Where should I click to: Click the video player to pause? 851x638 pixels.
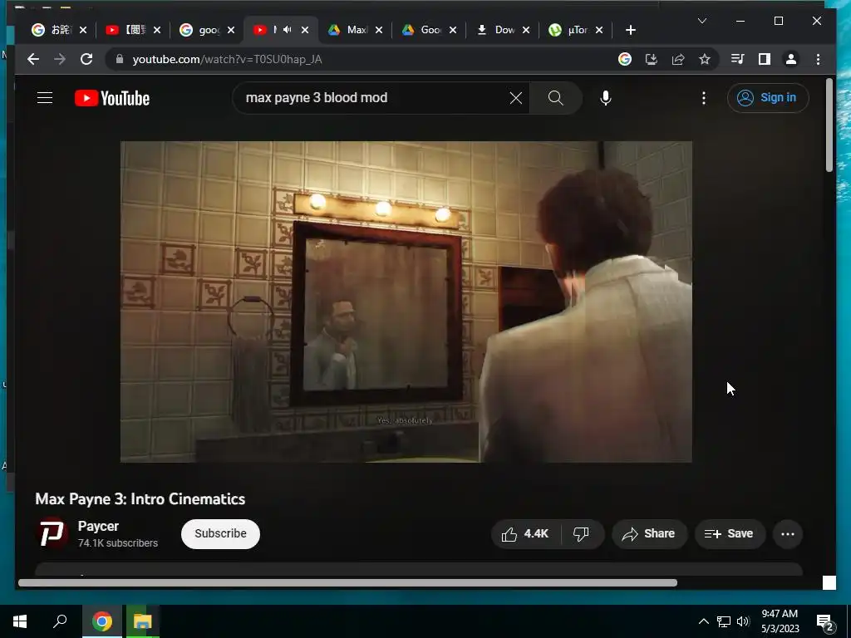coord(406,302)
